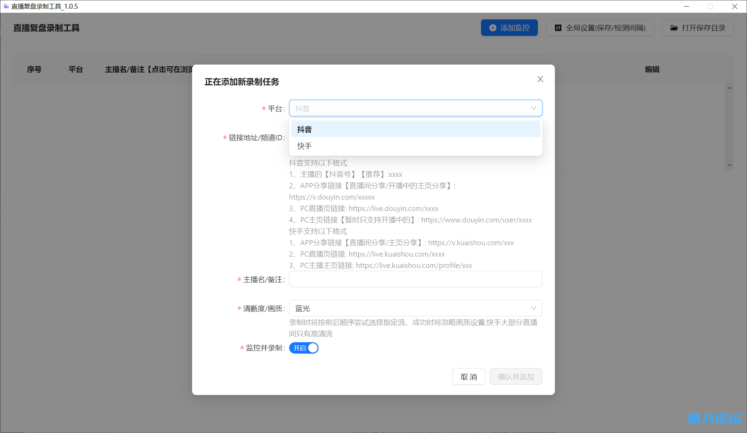Click the scrollbar down arrow in the table
Viewport: 747px width, 433px height.
click(729, 165)
